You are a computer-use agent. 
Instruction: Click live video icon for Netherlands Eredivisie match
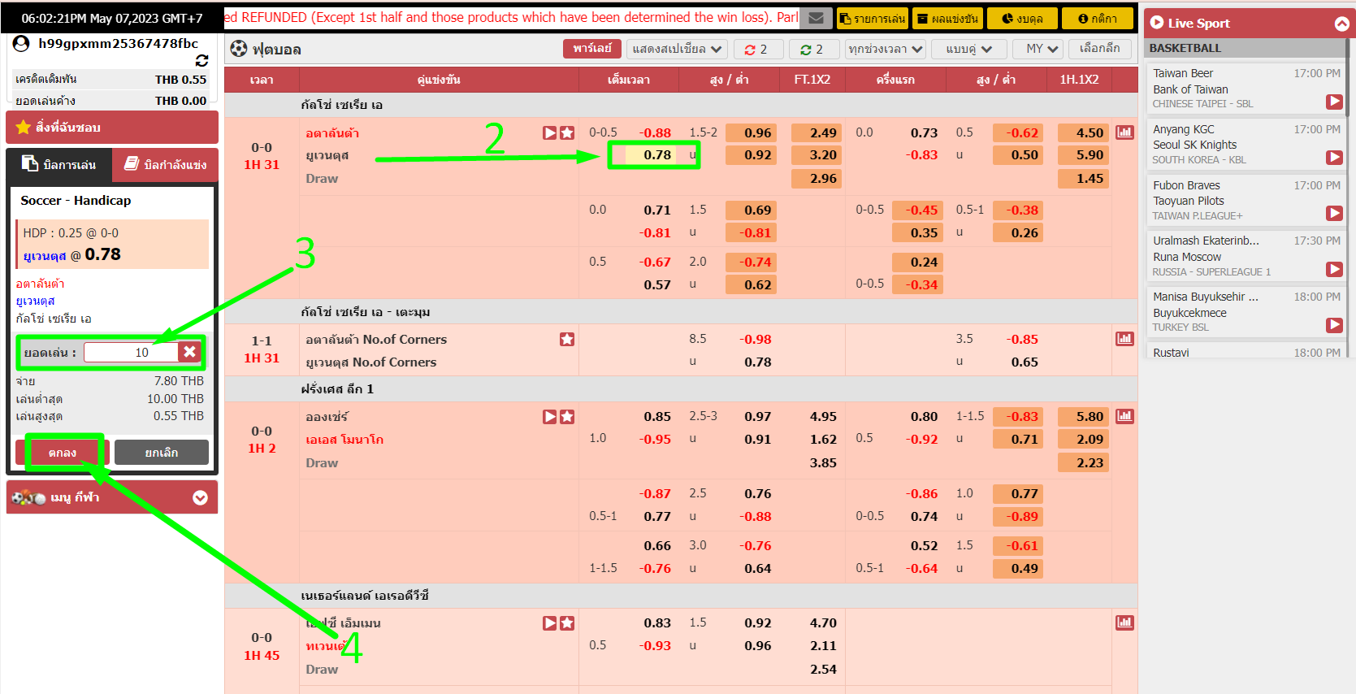click(x=550, y=622)
